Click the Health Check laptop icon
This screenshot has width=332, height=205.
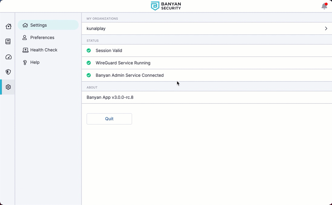pyautogui.click(x=25, y=50)
